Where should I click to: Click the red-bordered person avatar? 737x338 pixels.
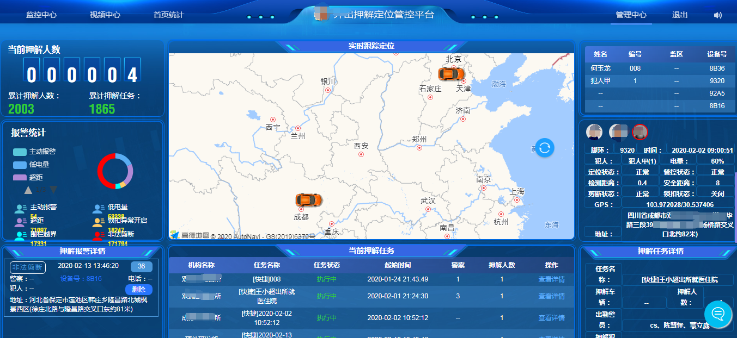pos(639,132)
